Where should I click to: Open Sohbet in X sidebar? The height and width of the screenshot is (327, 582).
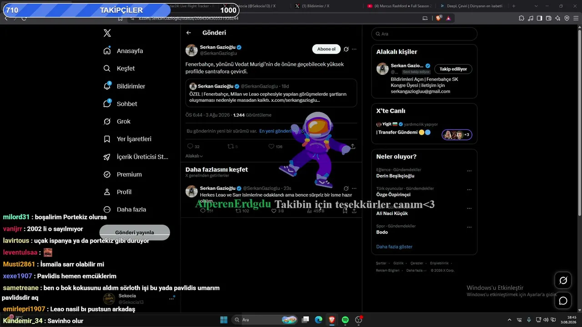click(x=120, y=104)
